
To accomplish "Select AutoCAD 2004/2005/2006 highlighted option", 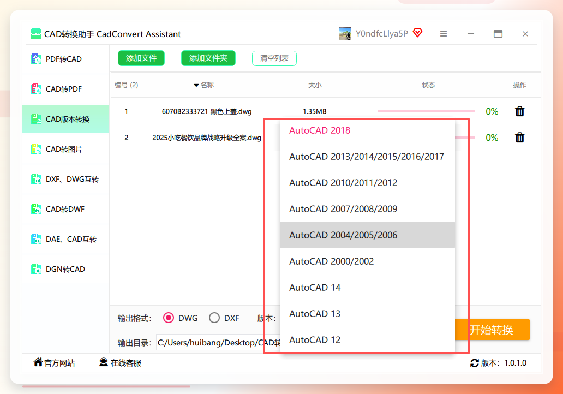I will [x=367, y=235].
